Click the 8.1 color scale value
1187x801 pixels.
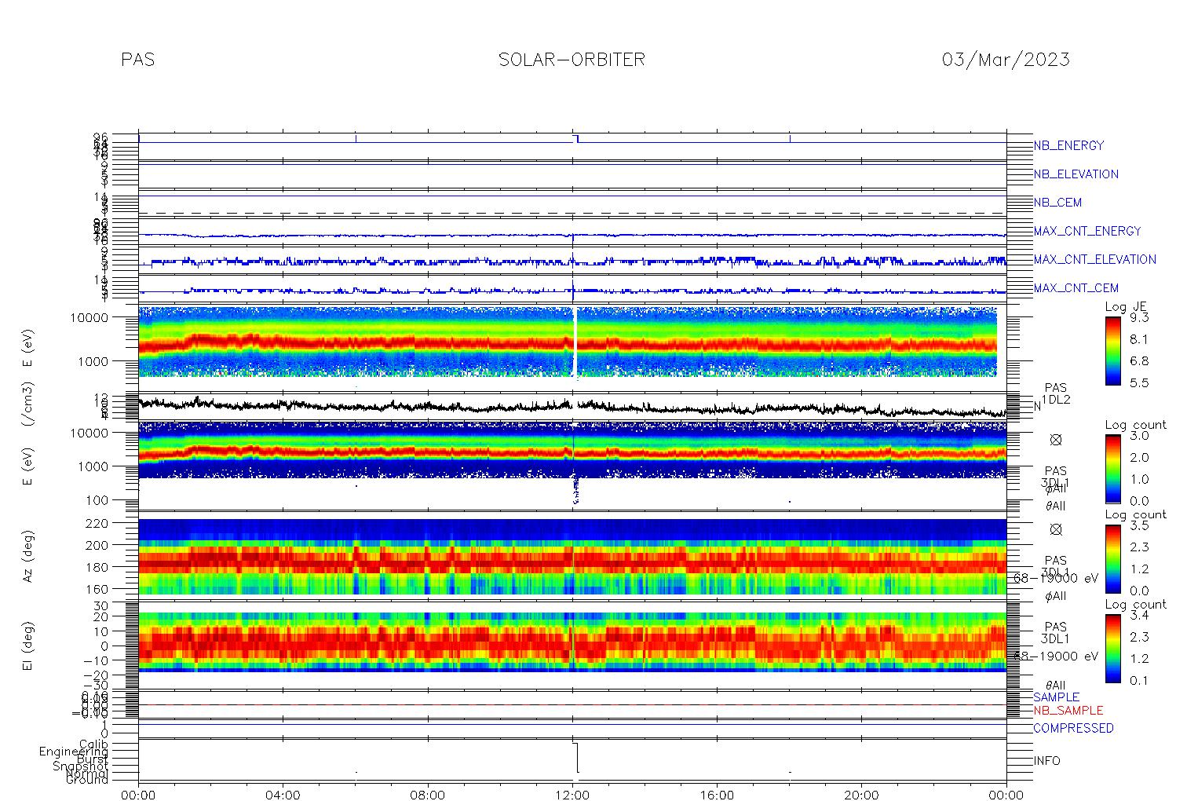coord(1139,339)
